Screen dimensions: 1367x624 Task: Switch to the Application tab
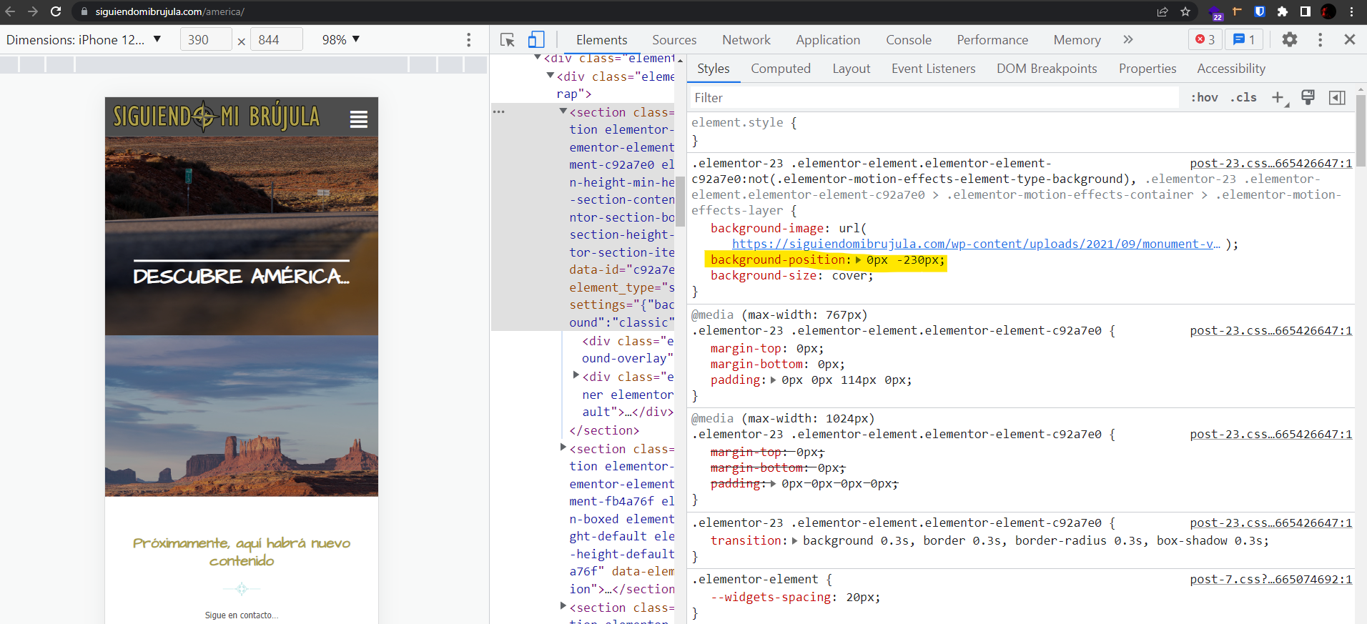tap(828, 40)
